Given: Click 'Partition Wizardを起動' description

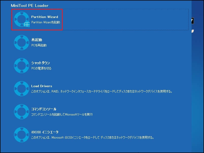Looking at the screenshot, I should tap(46, 22).
